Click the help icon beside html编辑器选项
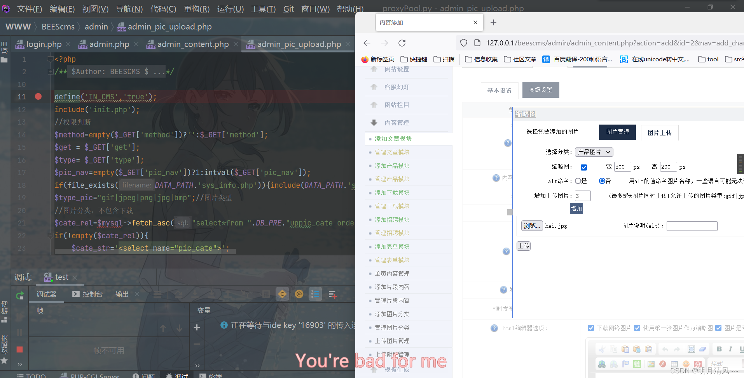 point(494,328)
